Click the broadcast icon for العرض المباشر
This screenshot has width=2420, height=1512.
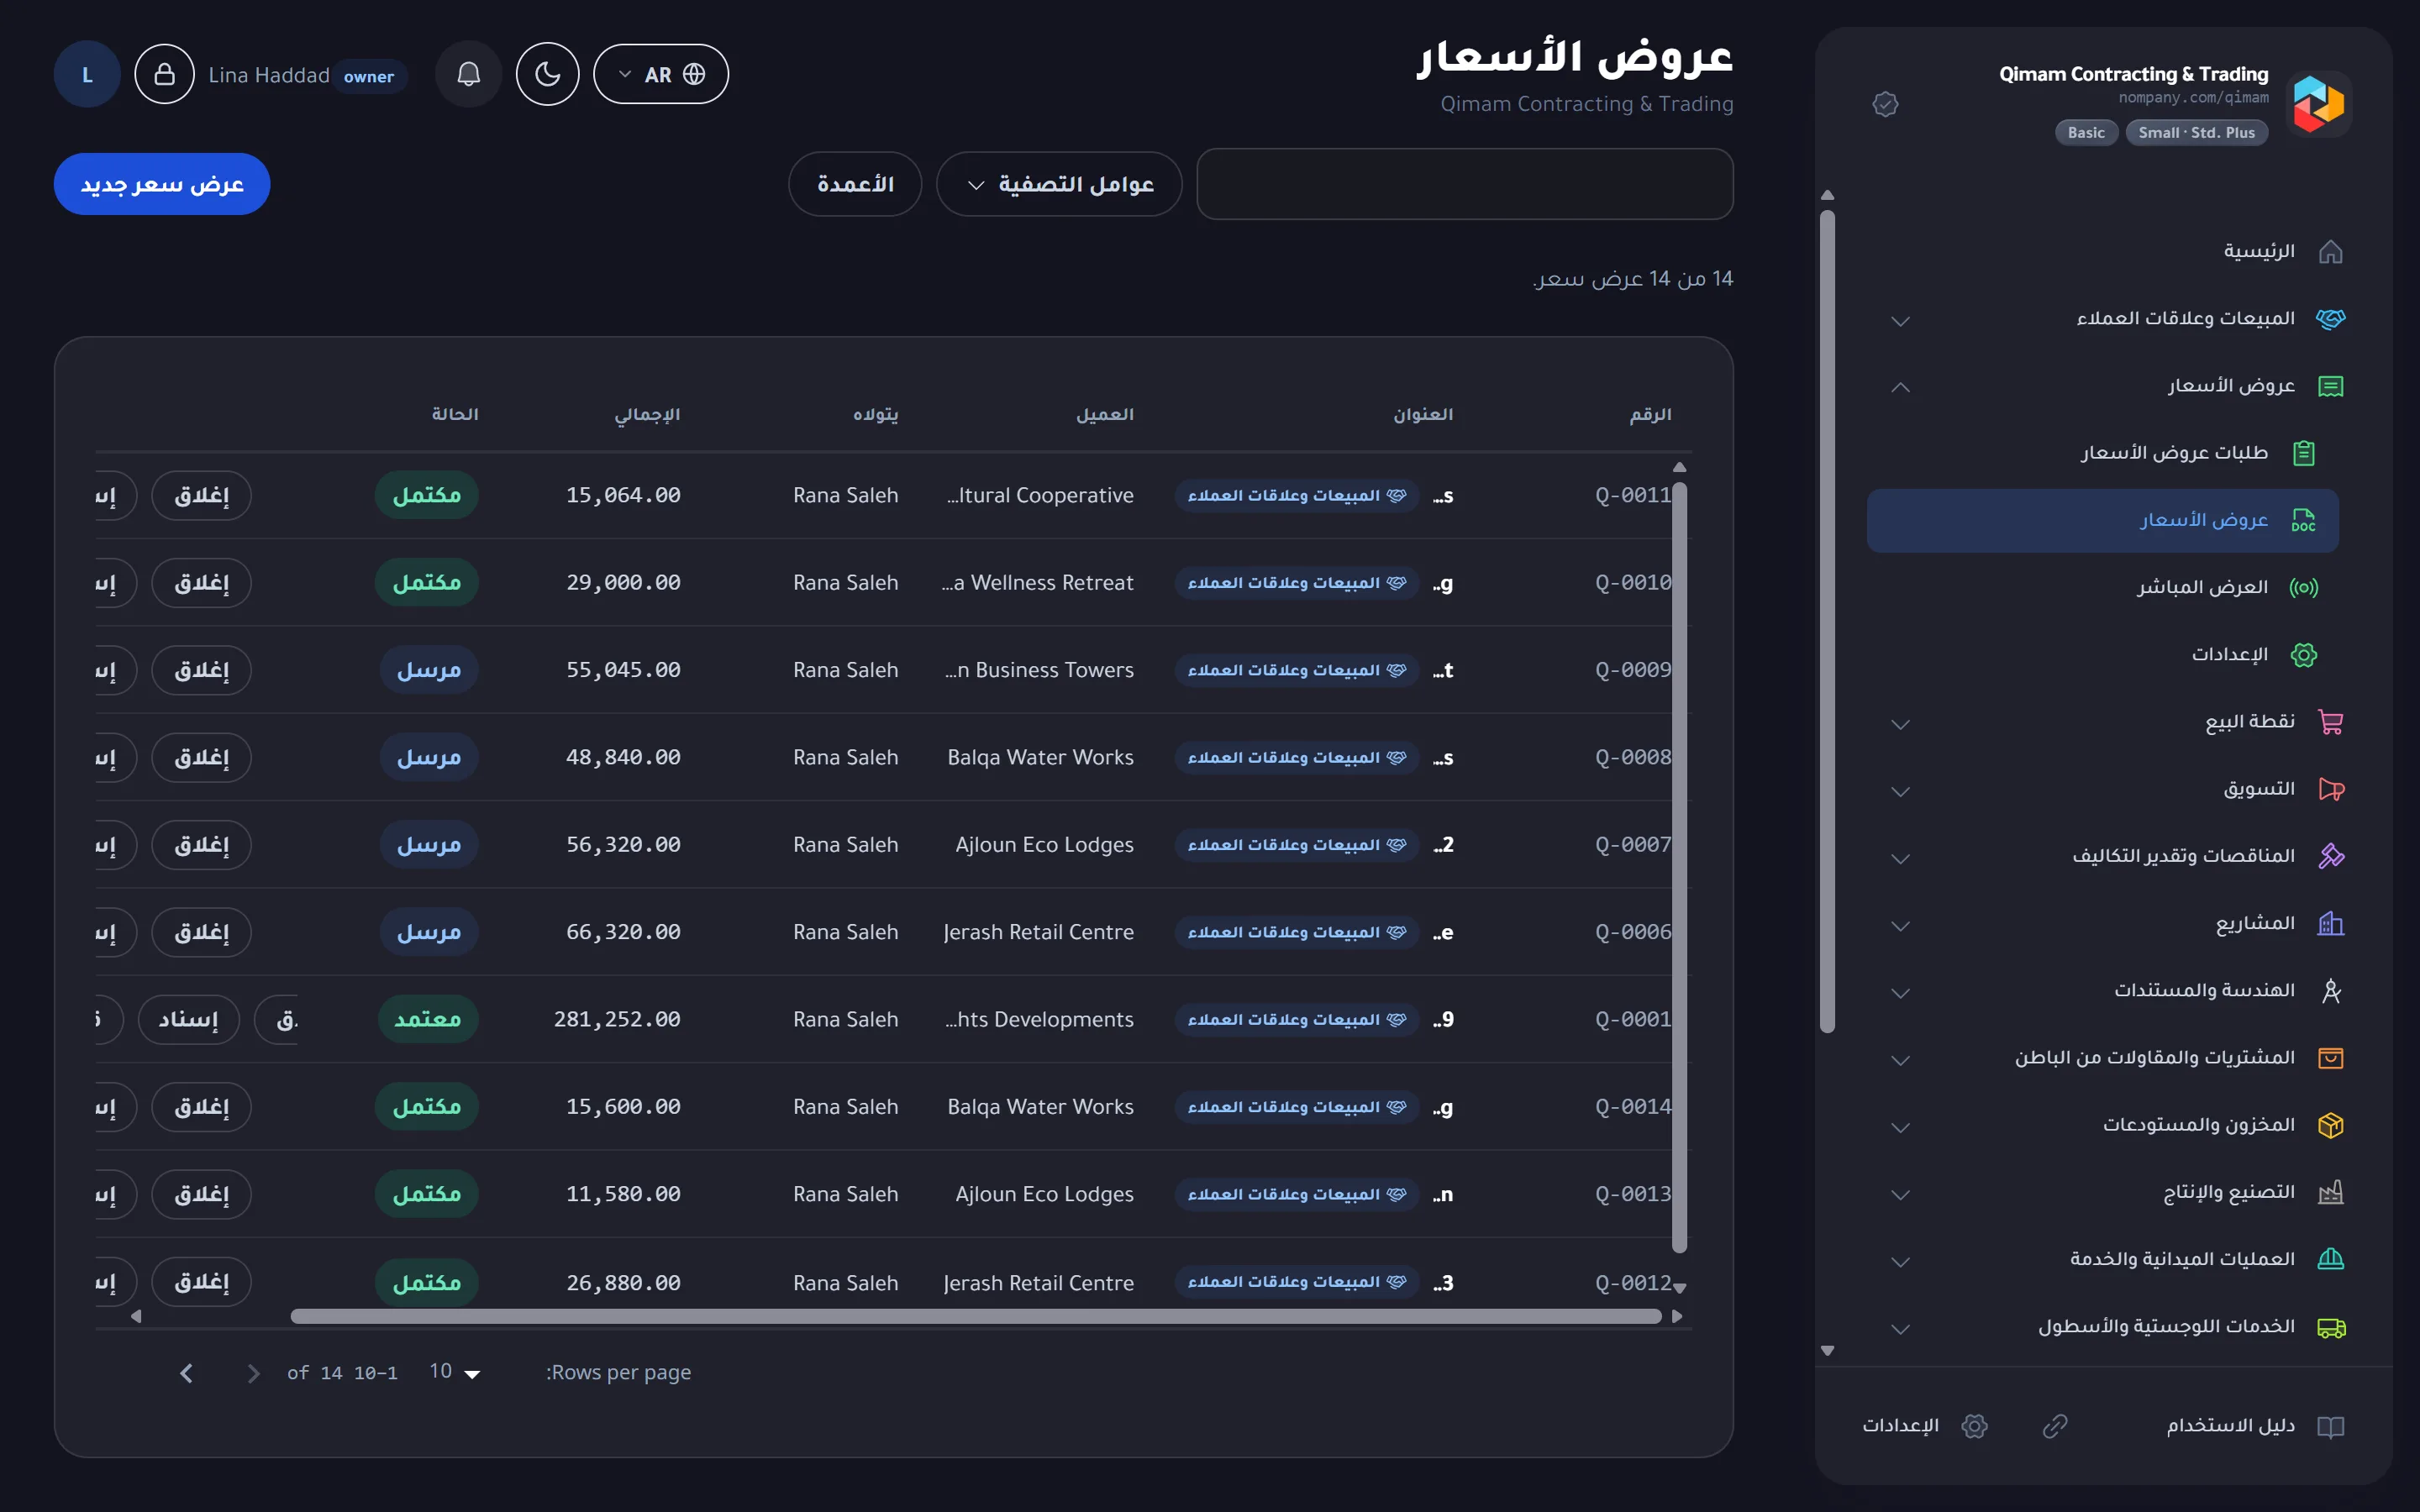click(x=2303, y=587)
